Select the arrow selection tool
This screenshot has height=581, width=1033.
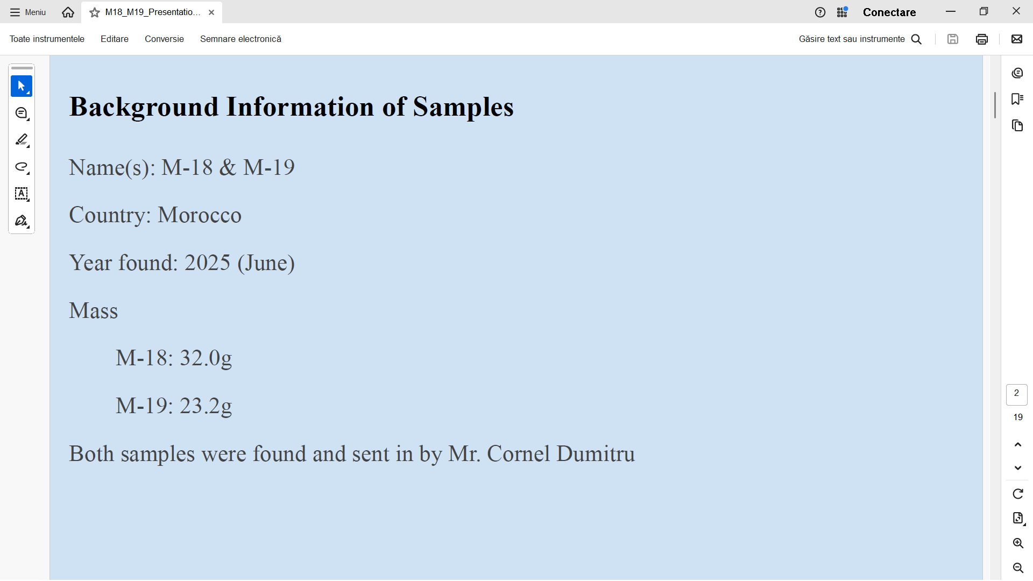tap(22, 86)
